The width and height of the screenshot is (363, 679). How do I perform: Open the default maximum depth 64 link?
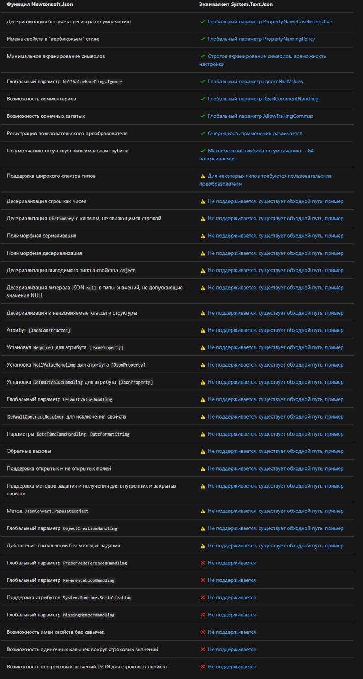tap(257, 154)
